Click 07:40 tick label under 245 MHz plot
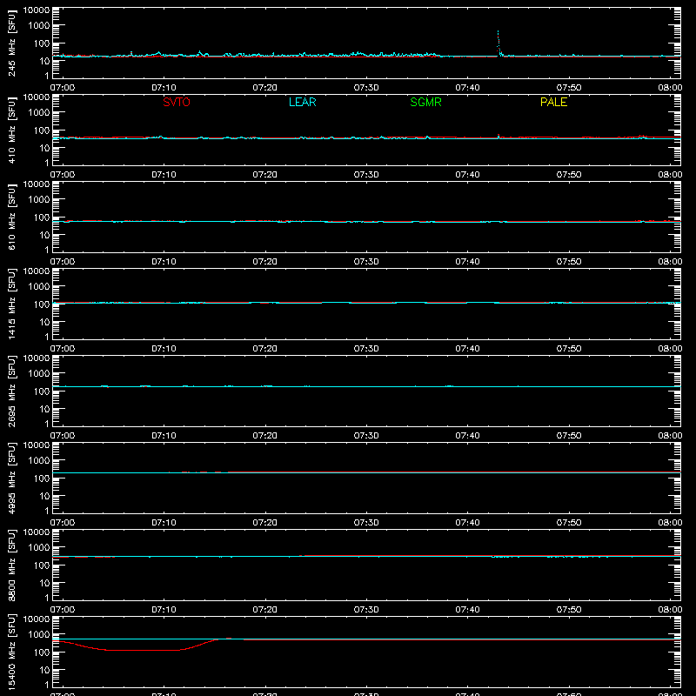696x696 pixels. 467,88
